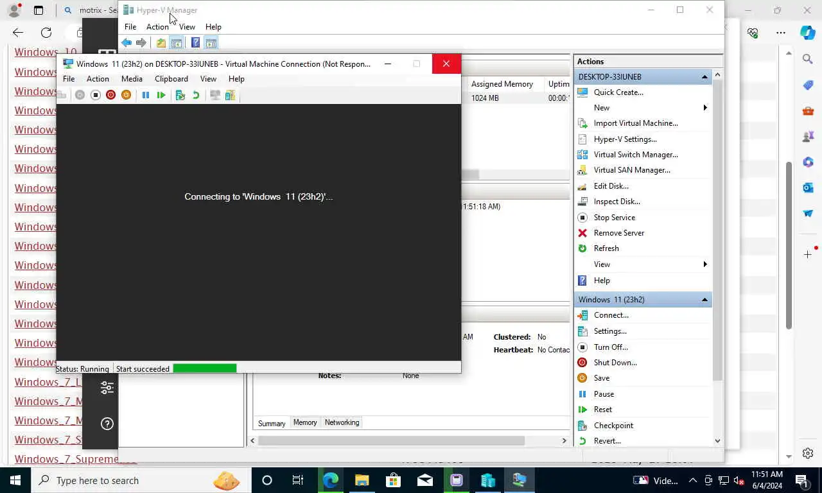Open Hyper-V Settings action
Viewport: 822px width, 493px height.
point(625,139)
